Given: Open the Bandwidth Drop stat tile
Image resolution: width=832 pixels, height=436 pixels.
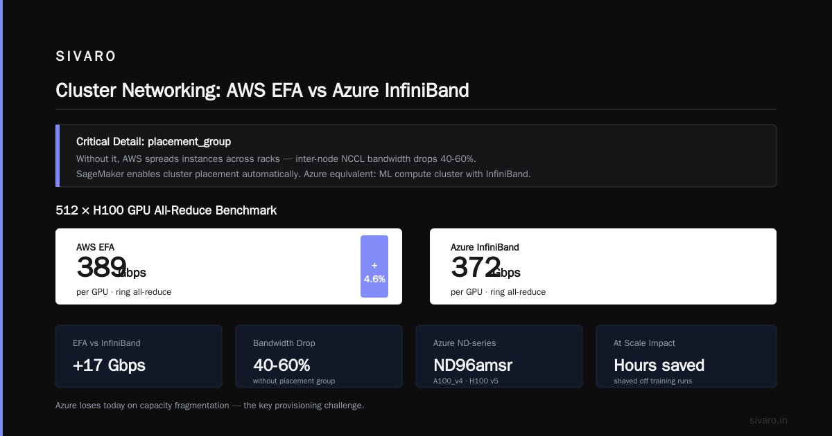Looking at the screenshot, I should [x=319, y=356].
